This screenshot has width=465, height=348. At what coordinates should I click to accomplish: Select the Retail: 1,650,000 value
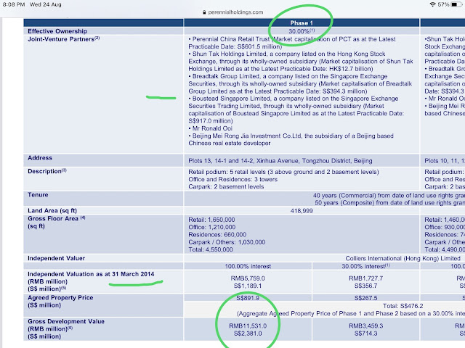tap(211, 220)
